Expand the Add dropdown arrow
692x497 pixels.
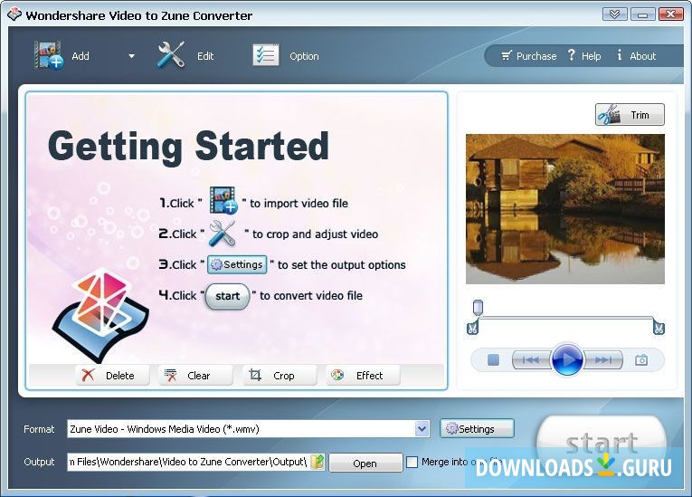tap(131, 56)
